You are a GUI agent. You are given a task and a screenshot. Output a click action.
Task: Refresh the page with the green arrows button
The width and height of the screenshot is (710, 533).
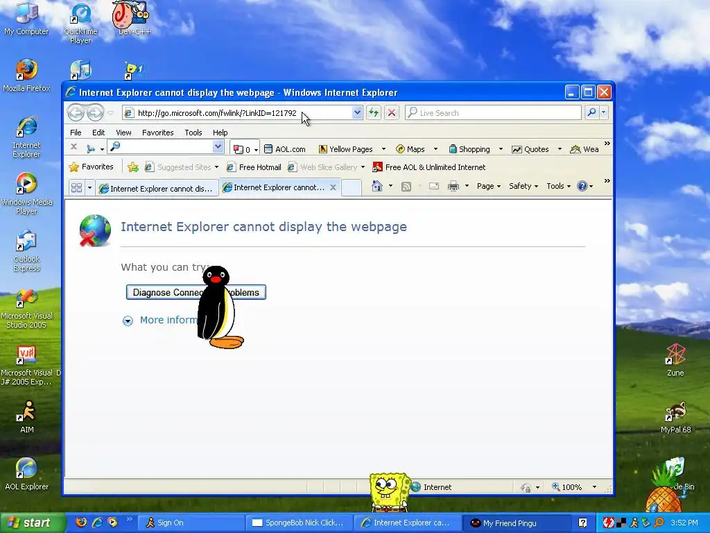(x=374, y=112)
